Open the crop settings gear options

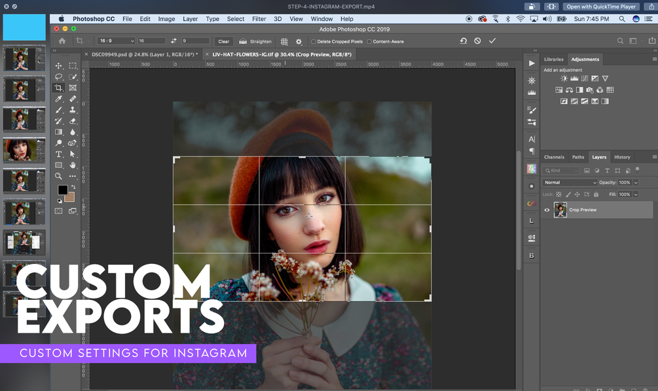pos(299,41)
